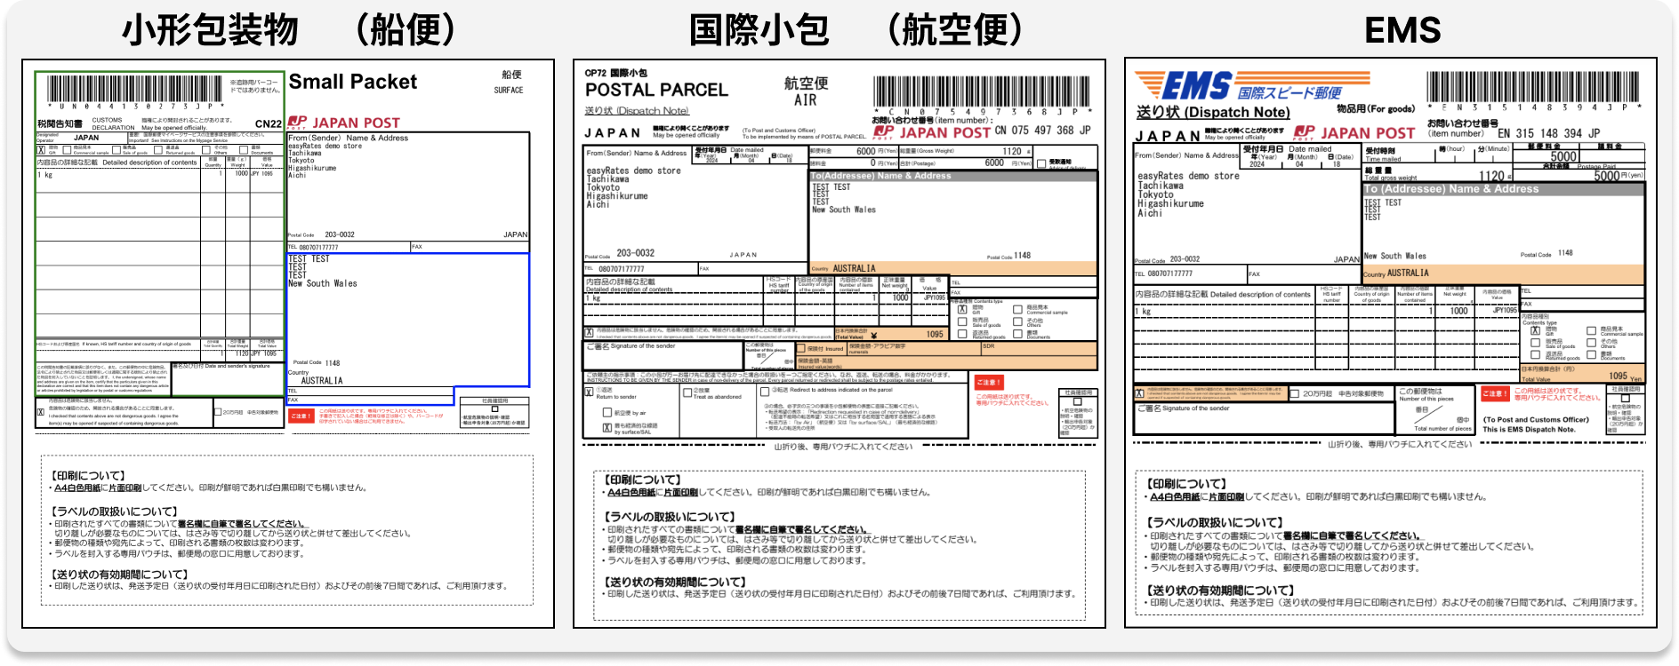This screenshot has height=666, width=1679.
Task: Toggle by air checkbox on Postal Parcel label
Action: (607, 412)
